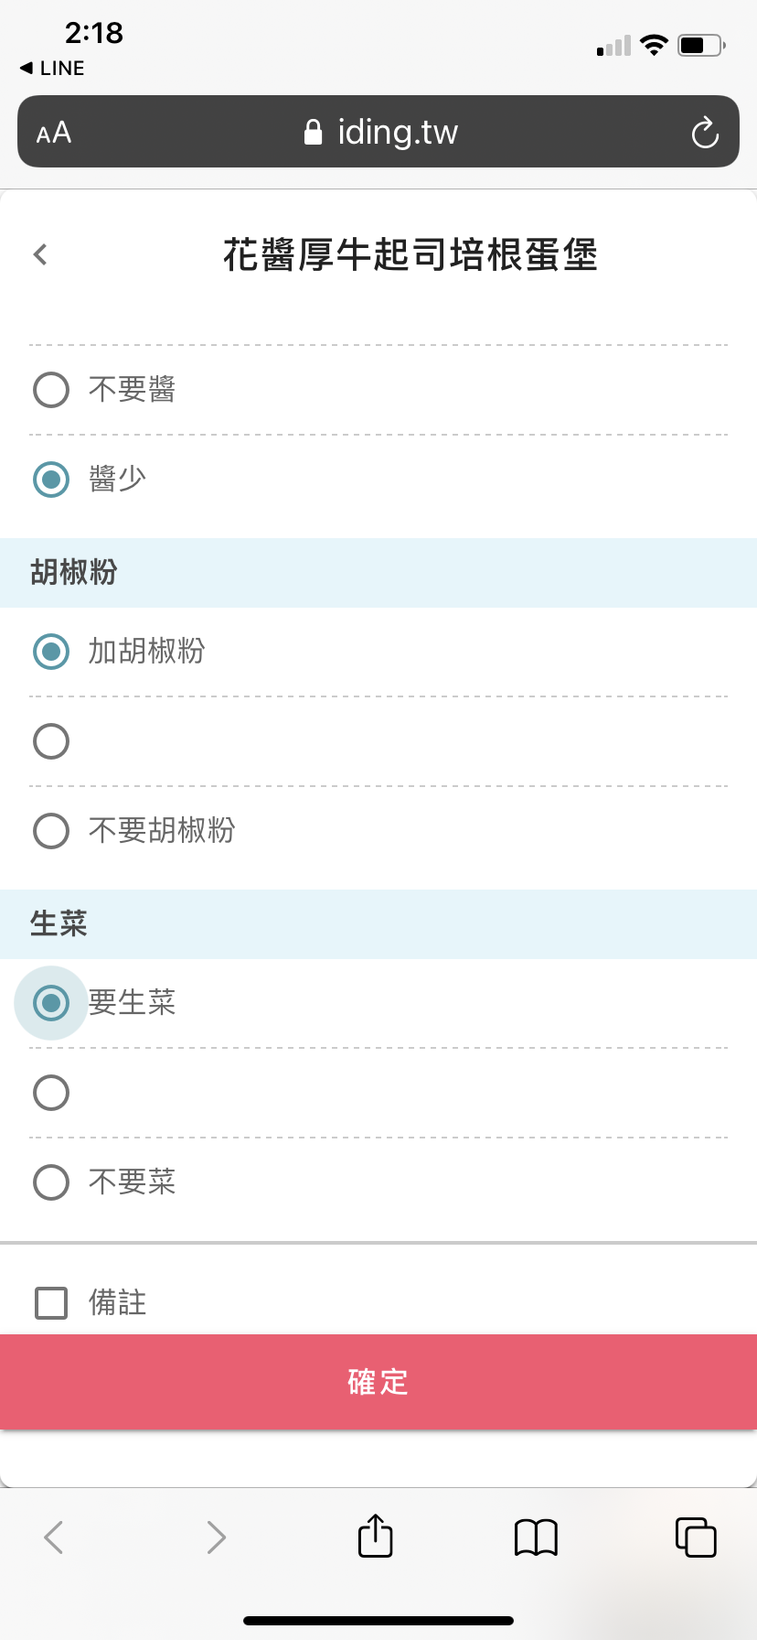Go forward in Safari history
757x1640 pixels.
(x=216, y=1537)
